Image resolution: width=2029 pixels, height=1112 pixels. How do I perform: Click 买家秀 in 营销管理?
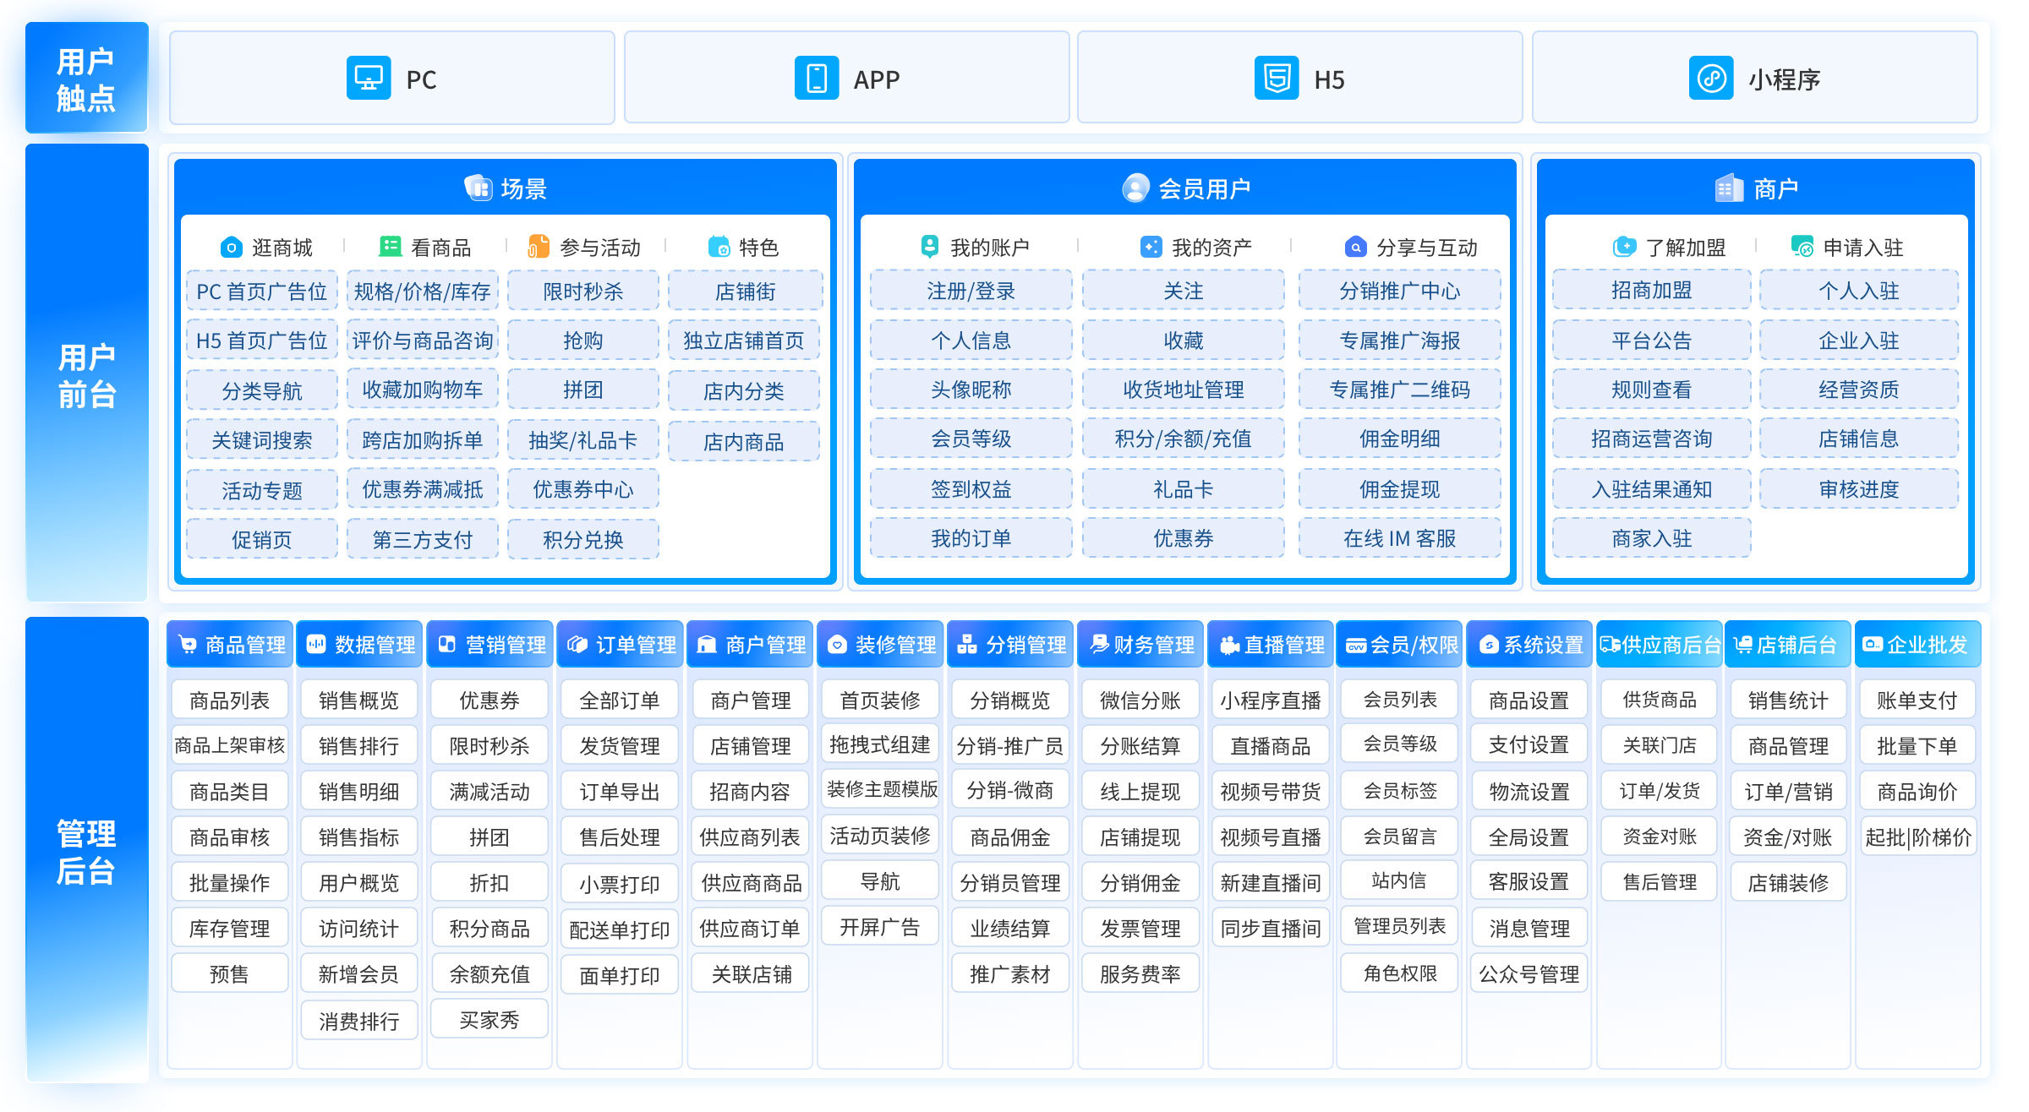pos(489,1019)
